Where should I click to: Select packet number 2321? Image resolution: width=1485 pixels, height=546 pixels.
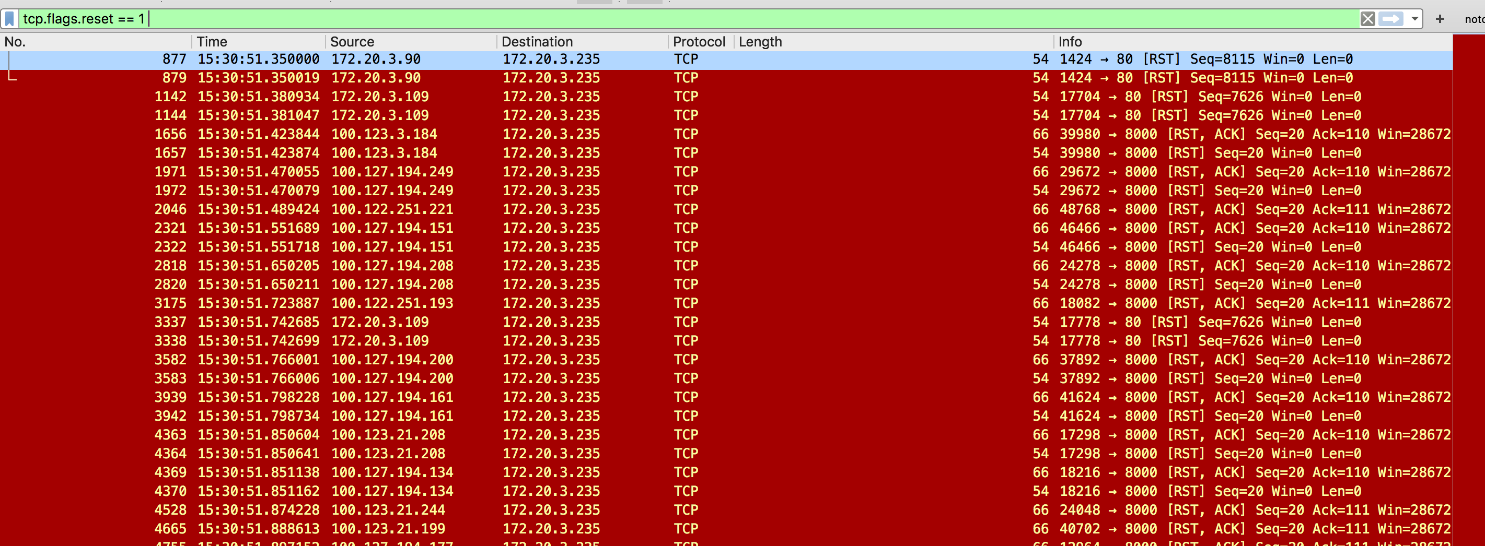[x=726, y=228]
